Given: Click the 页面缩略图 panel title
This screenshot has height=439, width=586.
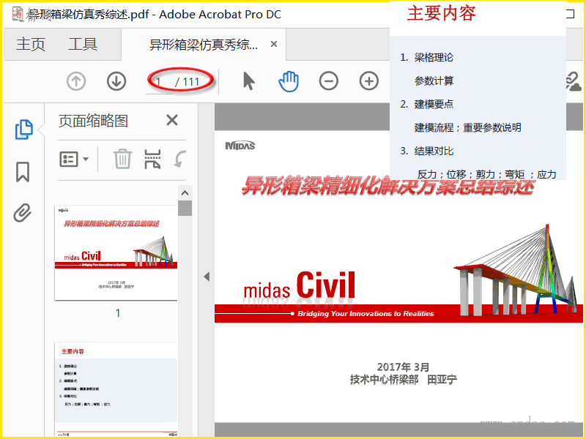Looking at the screenshot, I should pos(93,121).
